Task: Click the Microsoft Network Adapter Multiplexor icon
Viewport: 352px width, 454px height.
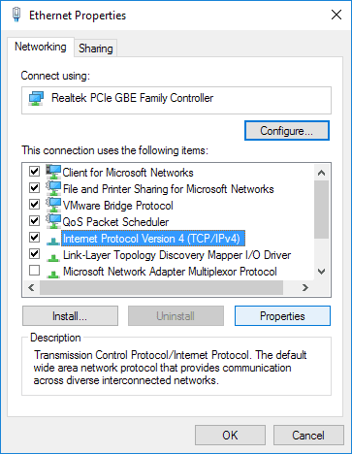Action: click(x=53, y=274)
